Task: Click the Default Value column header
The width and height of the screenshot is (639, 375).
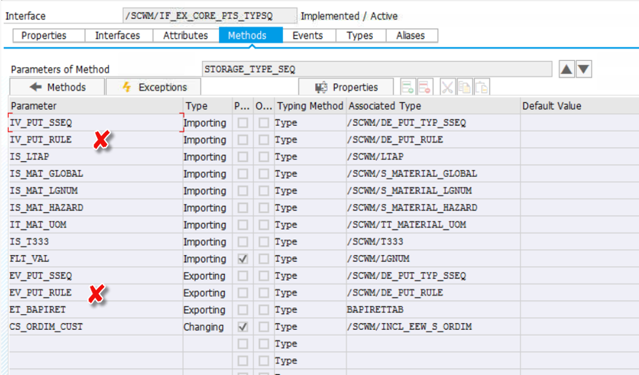Action: (x=579, y=106)
